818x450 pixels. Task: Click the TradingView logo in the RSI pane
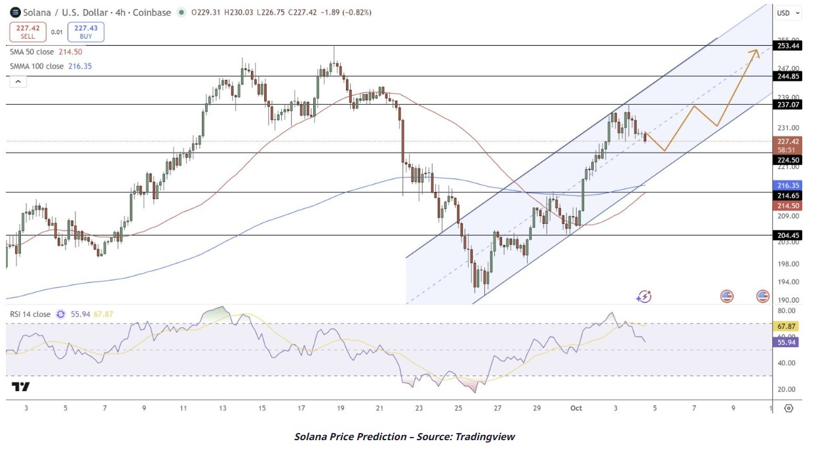tap(21, 386)
